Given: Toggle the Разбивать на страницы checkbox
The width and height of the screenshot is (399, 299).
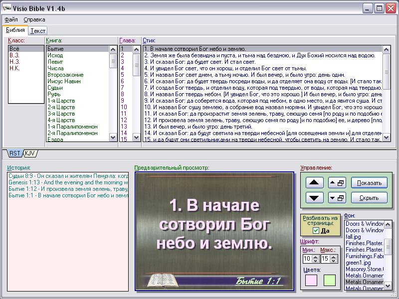Looking at the screenshot, I should [x=316, y=231].
